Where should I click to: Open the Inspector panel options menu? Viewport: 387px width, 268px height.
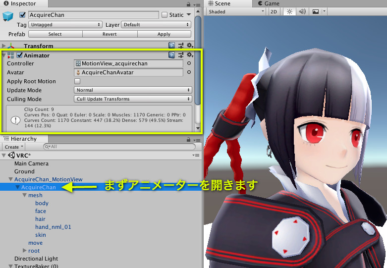tap(197, 4)
